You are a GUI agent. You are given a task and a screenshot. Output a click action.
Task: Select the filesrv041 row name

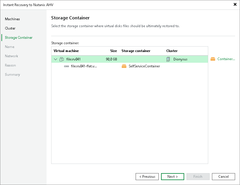pyautogui.click(x=73, y=59)
